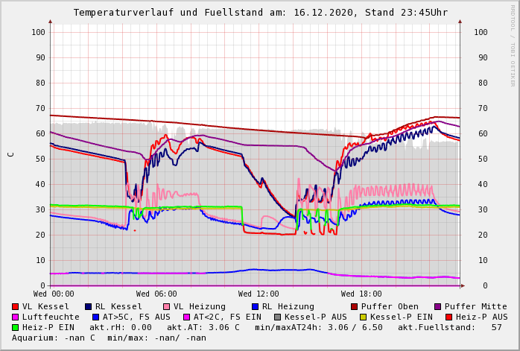Screen dimensions: 520x351
Task: Click the magenta Luftfeuchte legend swatch
Action: (15, 317)
